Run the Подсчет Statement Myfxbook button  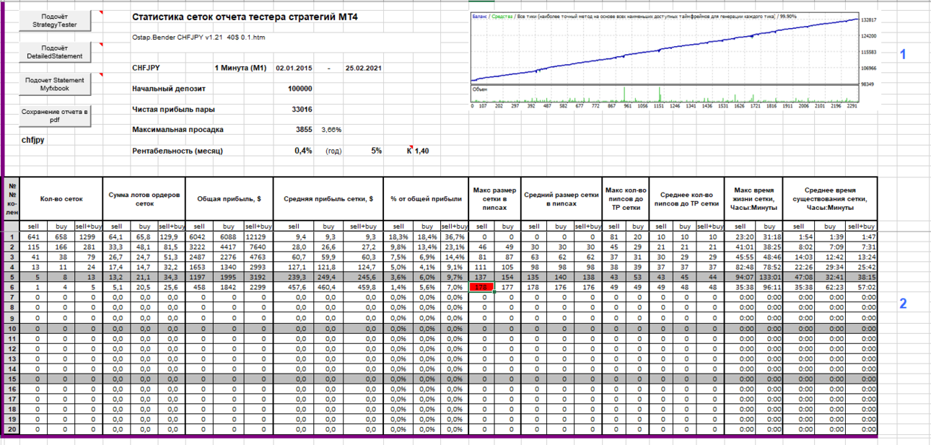pos(55,84)
